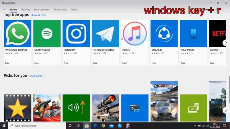The image size is (230, 129).
Task: Open the Your Phone app tile
Action: 193,43
